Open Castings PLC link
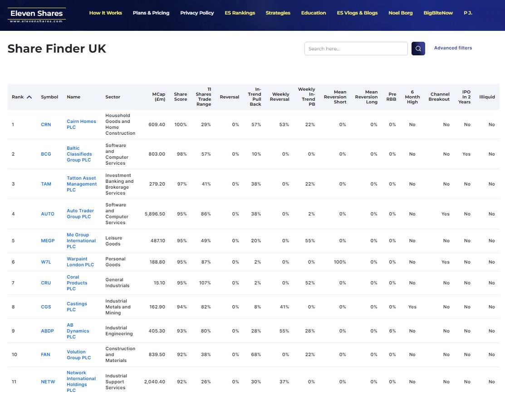505x396 pixels. [77, 307]
